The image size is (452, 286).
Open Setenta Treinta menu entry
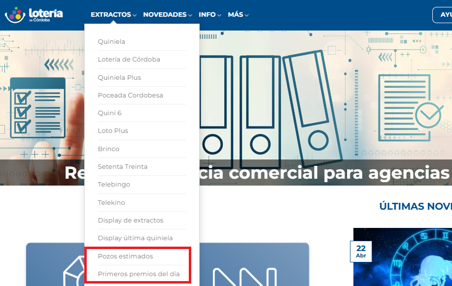click(123, 166)
